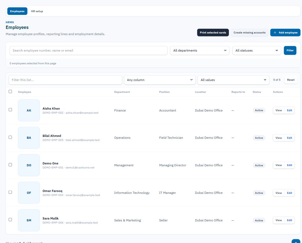The image size is (302, 243).
Task: Click the AK avatar tile
Action: point(29,110)
